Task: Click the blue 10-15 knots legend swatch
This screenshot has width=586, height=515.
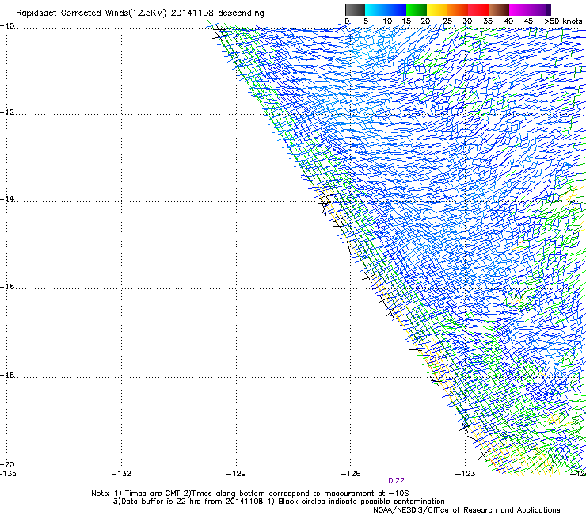Action: point(396,10)
